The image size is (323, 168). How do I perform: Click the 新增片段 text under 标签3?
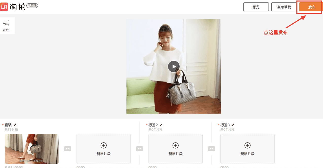(x=248, y=154)
